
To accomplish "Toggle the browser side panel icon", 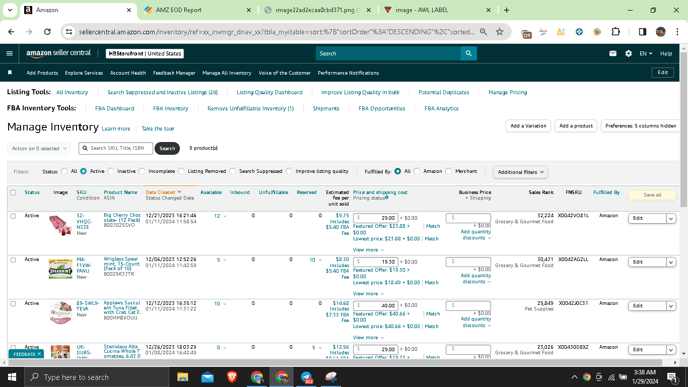I will point(643,32).
